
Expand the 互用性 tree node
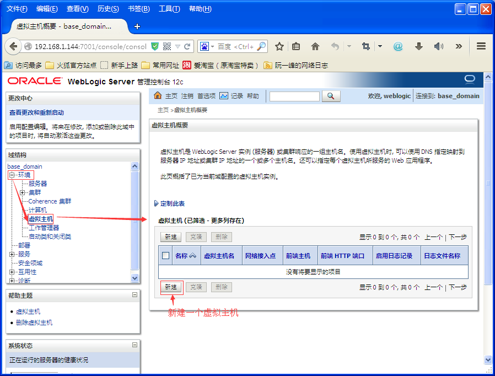[x=12, y=272]
